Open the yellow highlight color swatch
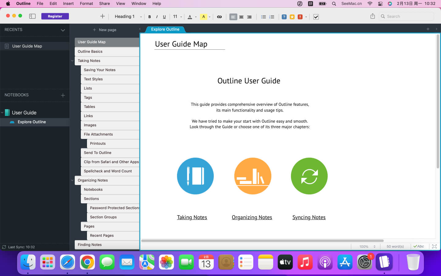Image resolution: width=441 pixels, height=276 pixels. coord(204,17)
